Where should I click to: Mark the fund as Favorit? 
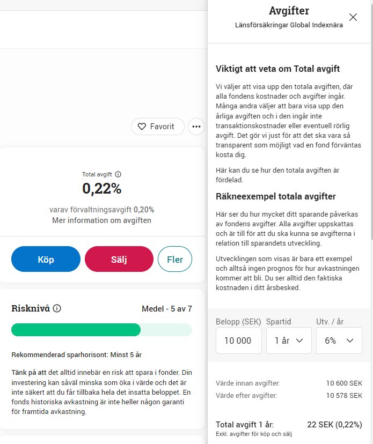point(157,127)
